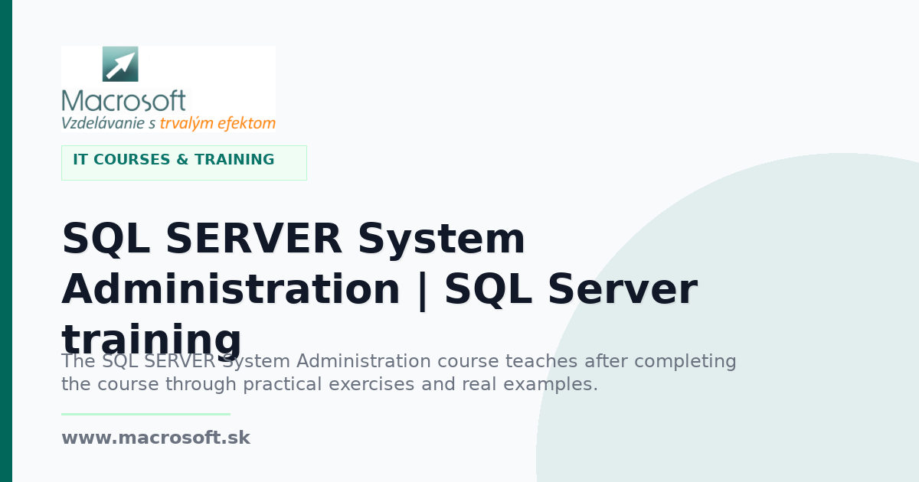Viewport: 919px width, 482px height.
Task: Click the course description starting "The SQL SERVER"
Action: (399, 373)
